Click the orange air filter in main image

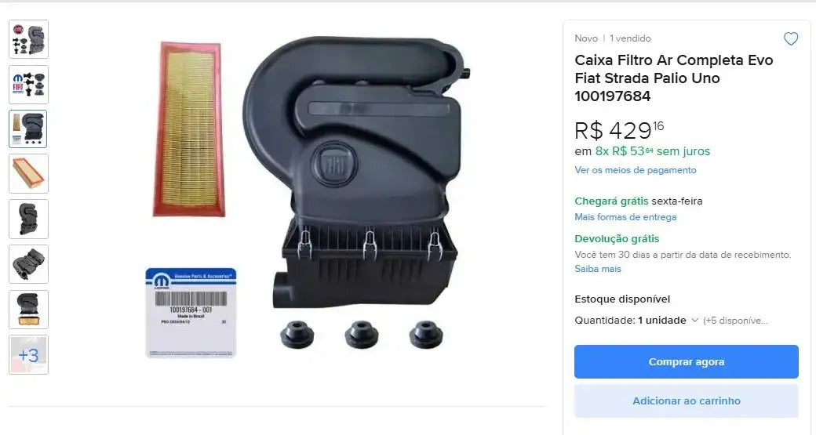189,129
